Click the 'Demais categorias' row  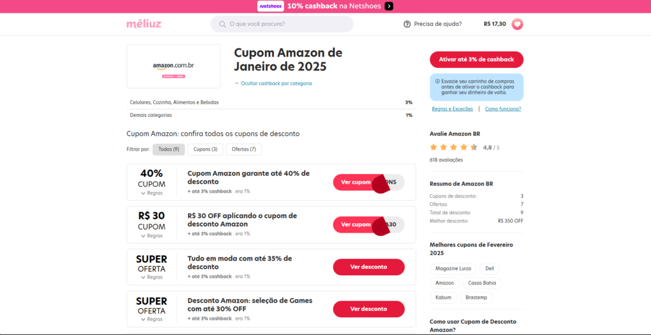[x=271, y=115]
